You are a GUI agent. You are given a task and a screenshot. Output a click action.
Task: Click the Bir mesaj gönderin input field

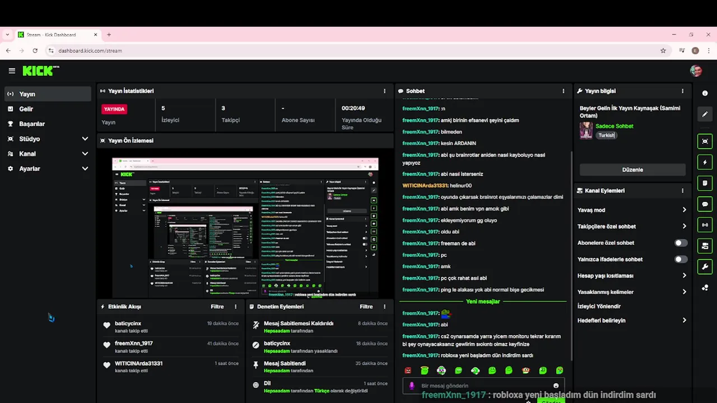tap(483, 386)
